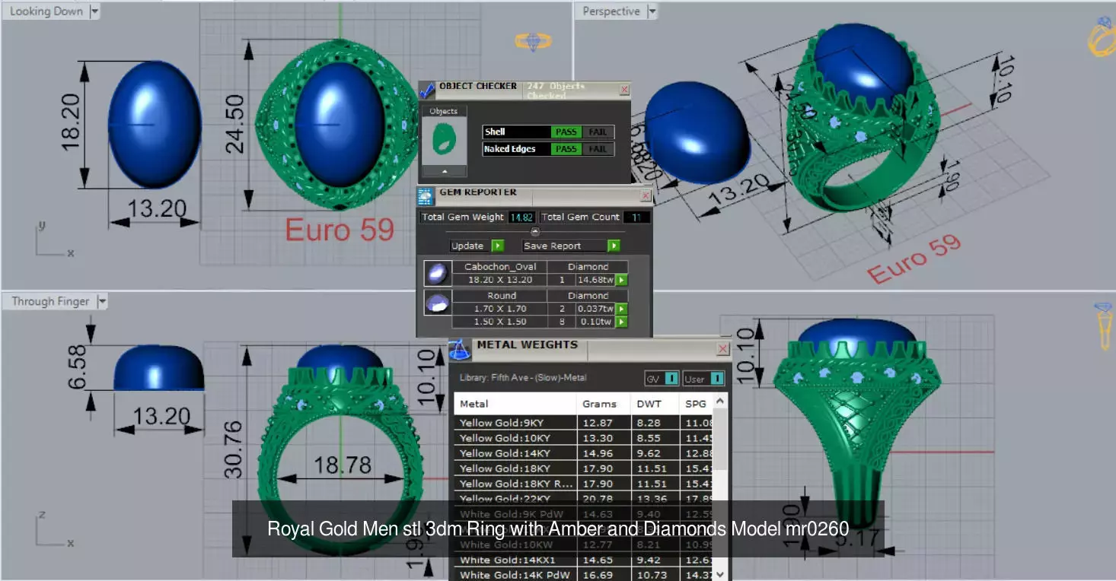Click the Objects ring thumbnail in Object Checker
Viewport: 1116px width, 581px height.
[444, 141]
